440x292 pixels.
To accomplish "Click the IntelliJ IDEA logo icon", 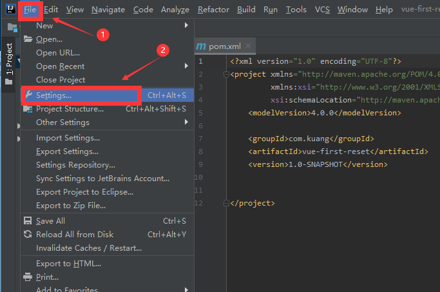I will click(x=10, y=9).
